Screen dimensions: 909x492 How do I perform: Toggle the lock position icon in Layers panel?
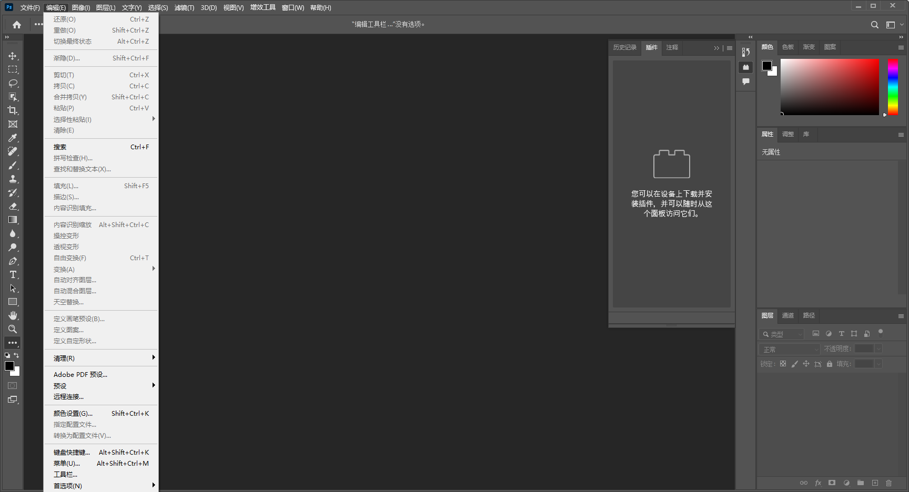point(806,364)
